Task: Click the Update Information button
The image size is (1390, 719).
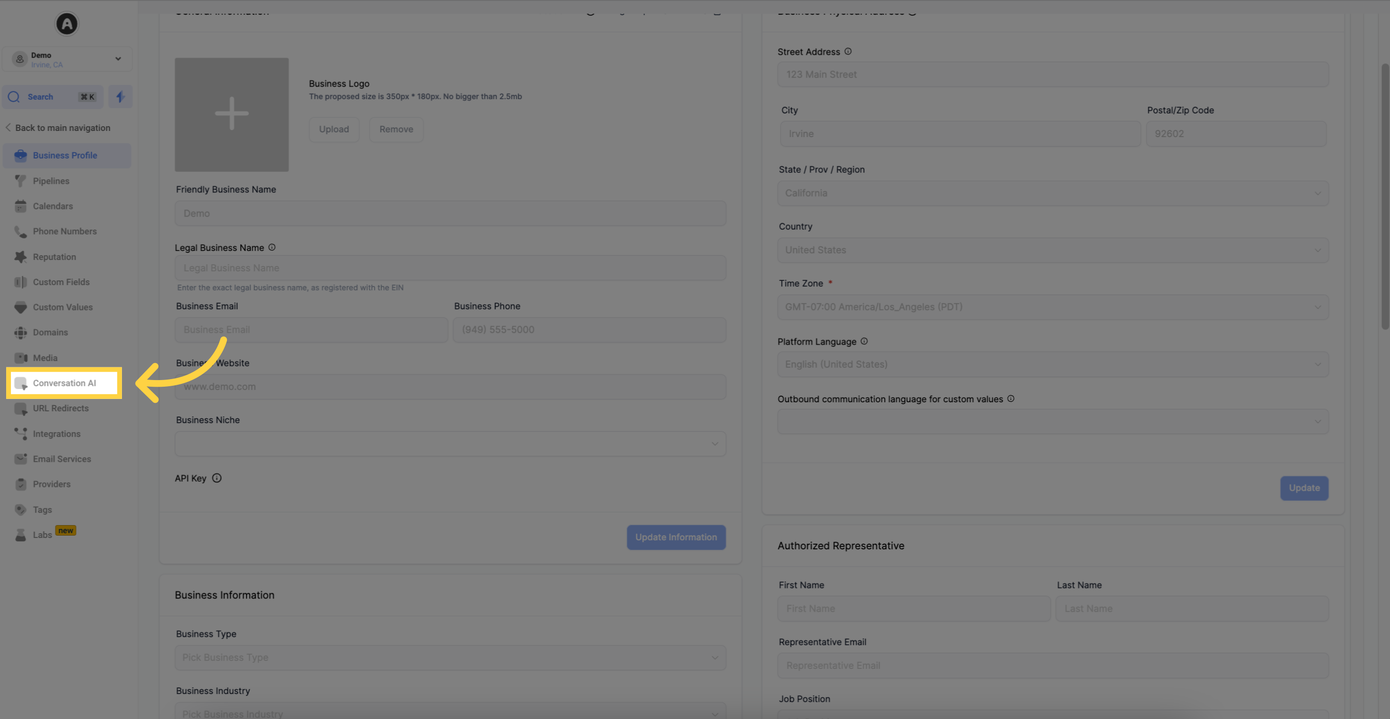Action: click(676, 537)
